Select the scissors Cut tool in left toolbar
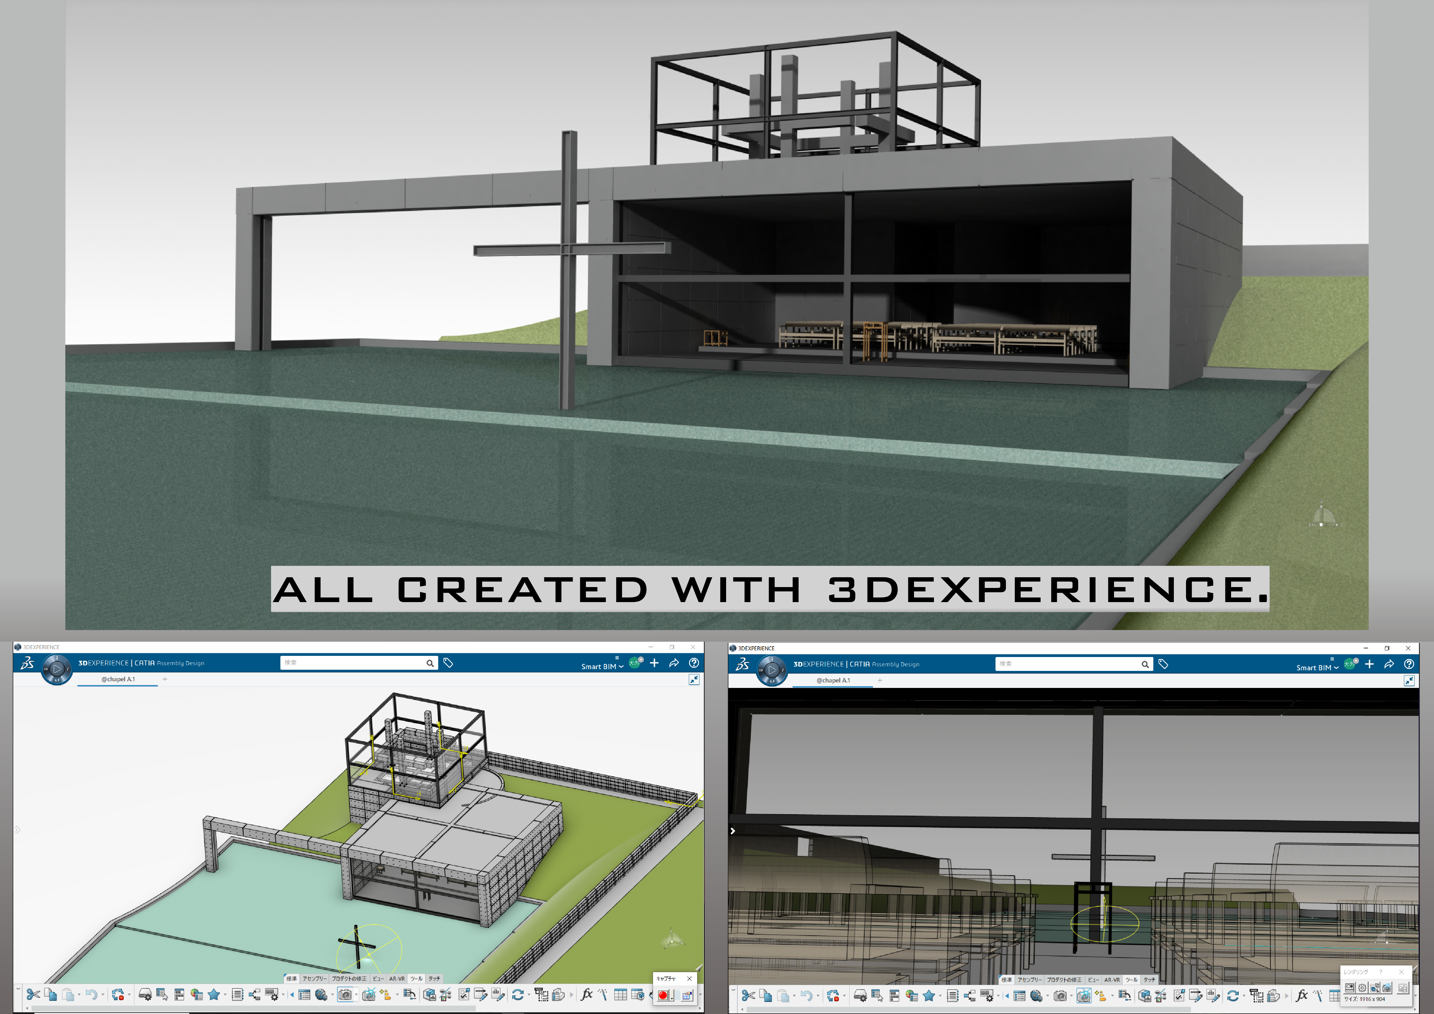1434x1014 pixels. pos(33,995)
